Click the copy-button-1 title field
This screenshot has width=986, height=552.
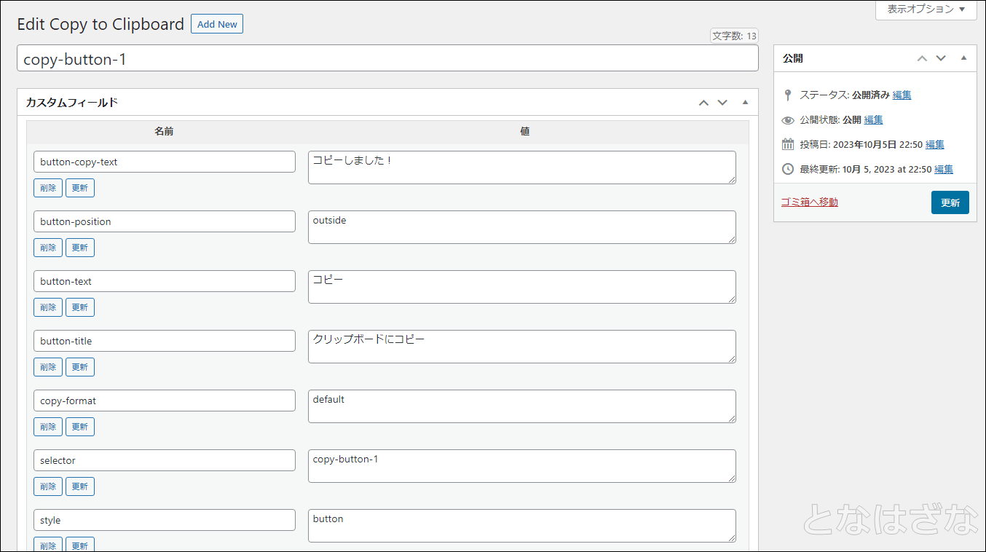[x=387, y=59]
